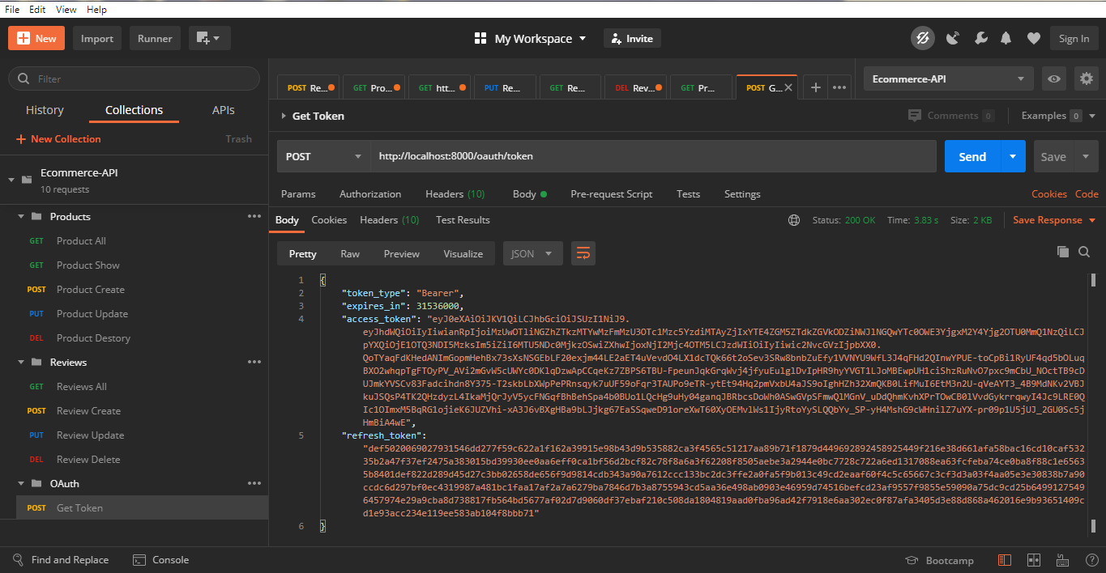
Task: Open the Authorization tab of the request
Action: click(369, 193)
